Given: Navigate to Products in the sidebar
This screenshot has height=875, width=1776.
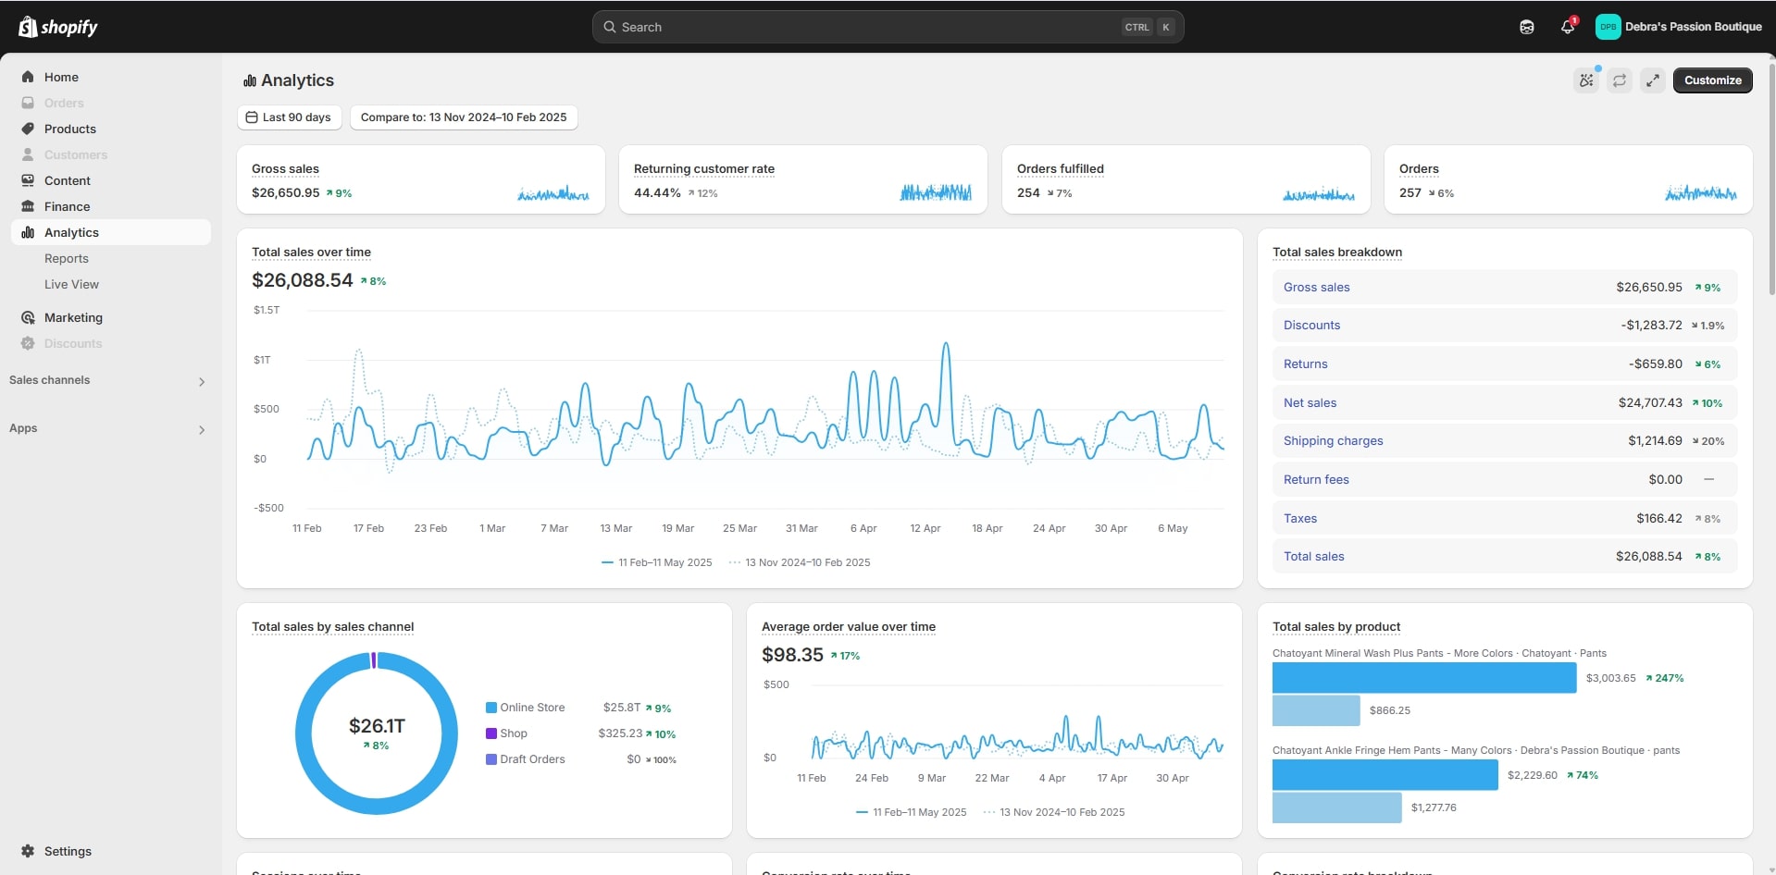Looking at the screenshot, I should click(69, 129).
